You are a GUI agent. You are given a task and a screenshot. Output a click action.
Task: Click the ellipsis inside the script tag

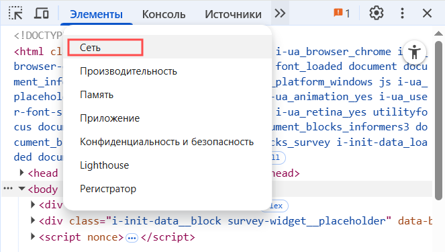click(x=132, y=238)
